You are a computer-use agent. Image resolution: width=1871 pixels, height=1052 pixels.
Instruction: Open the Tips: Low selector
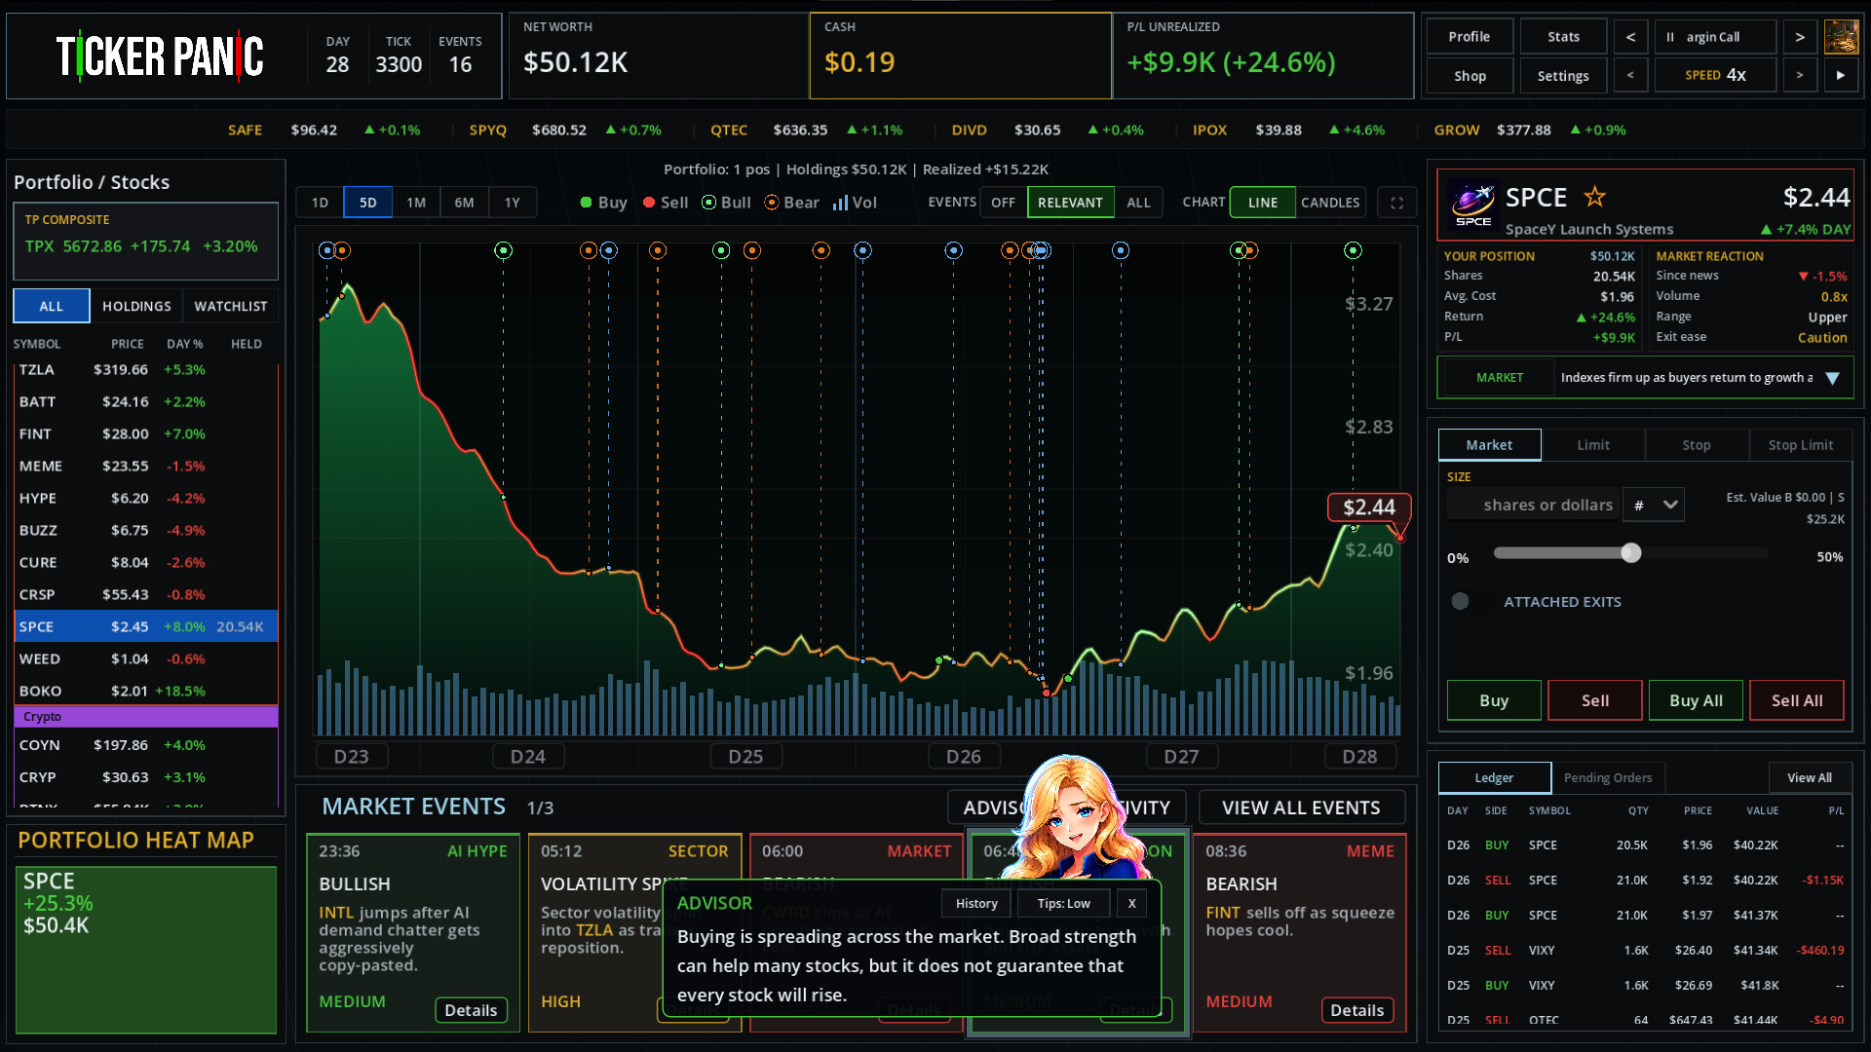pyautogui.click(x=1063, y=903)
